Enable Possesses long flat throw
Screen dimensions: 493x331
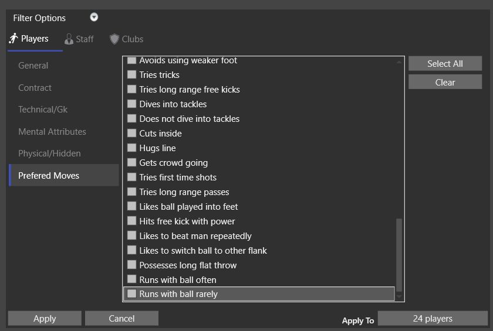[x=131, y=265]
